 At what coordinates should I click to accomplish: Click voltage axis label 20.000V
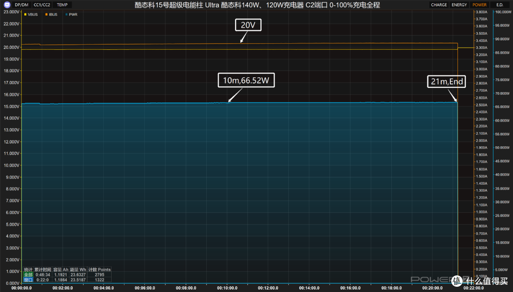click(11, 47)
